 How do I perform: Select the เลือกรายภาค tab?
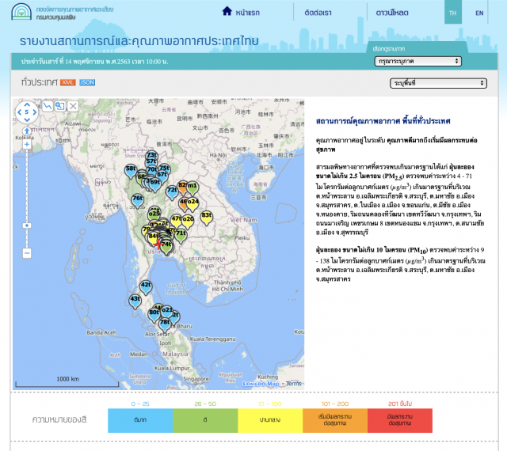tap(389, 49)
